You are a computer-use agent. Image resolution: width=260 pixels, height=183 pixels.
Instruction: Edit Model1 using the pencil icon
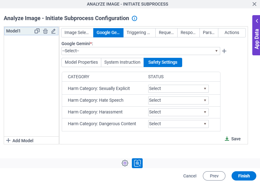point(53,31)
